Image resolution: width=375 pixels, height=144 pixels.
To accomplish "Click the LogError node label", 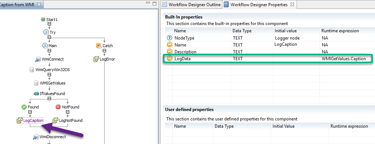I will [107, 59].
